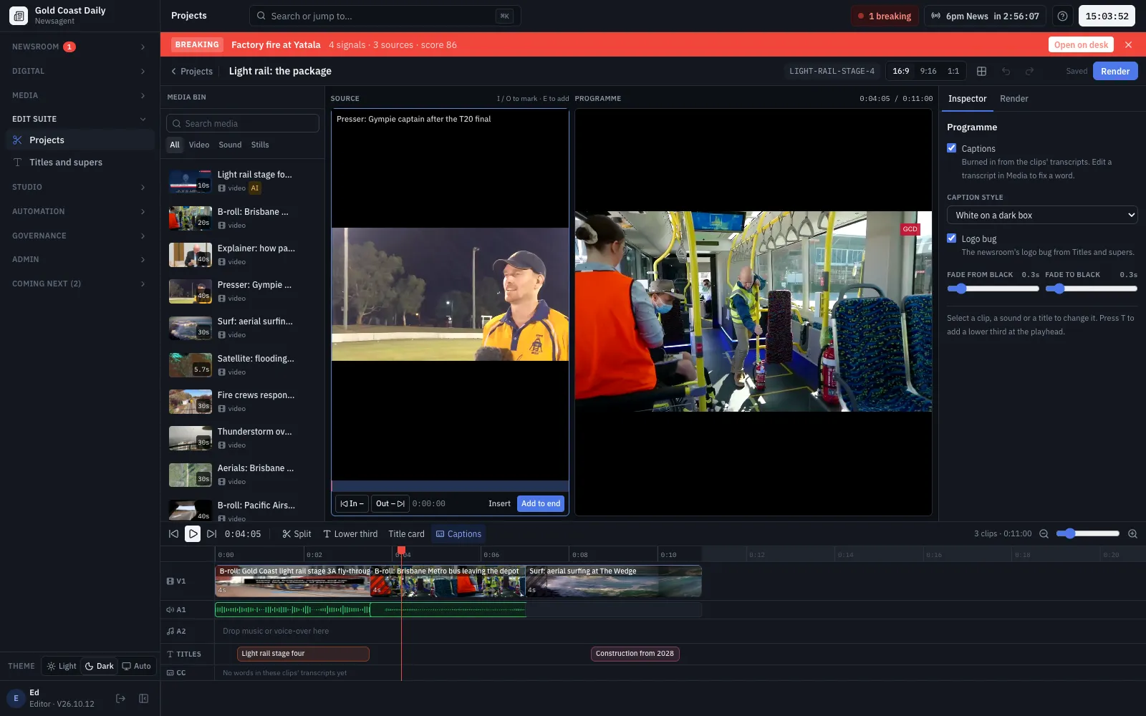Click the blue Render button
The height and width of the screenshot is (716, 1146).
click(x=1115, y=71)
